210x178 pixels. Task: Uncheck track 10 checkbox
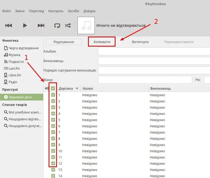pos(53,151)
